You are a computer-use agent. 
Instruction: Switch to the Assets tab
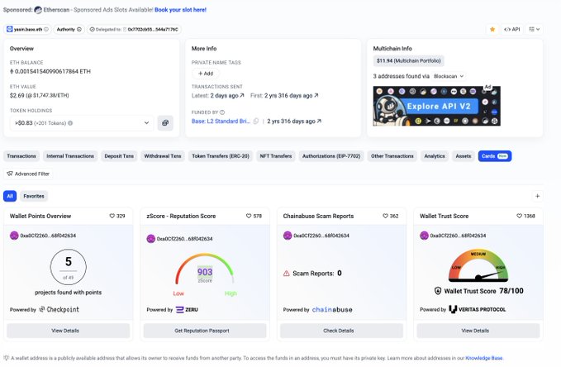pos(464,156)
